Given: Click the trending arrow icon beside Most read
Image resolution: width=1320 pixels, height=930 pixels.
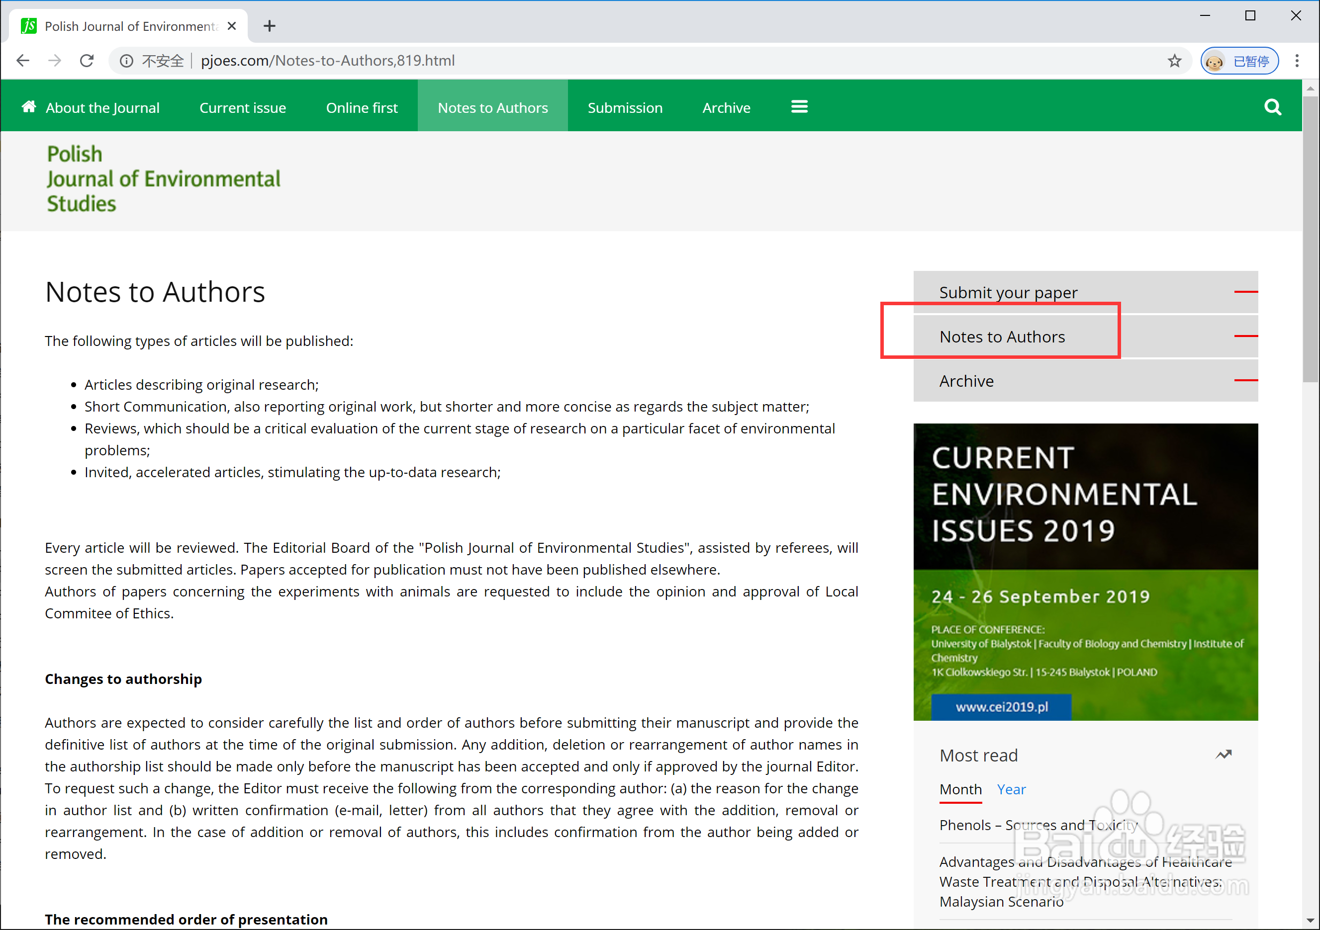Looking at the screenshot, I should pyautogui.click(x=1224, y=755).
